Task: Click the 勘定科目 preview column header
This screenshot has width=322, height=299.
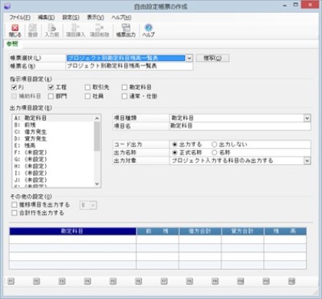Action: [73, 231]
